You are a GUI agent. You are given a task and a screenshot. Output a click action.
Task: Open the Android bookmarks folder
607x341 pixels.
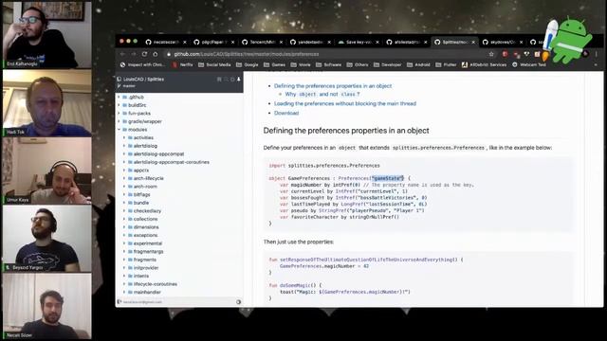pyautogui.click(x=418, y=65)
